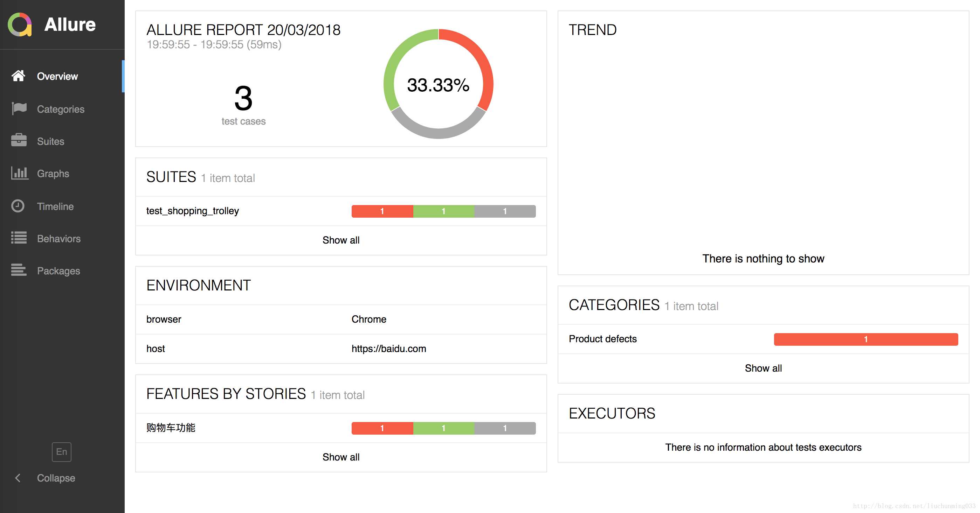Click Show all under Categories
Viewport: 980px width, 513px height.
(x=763, y=368)
